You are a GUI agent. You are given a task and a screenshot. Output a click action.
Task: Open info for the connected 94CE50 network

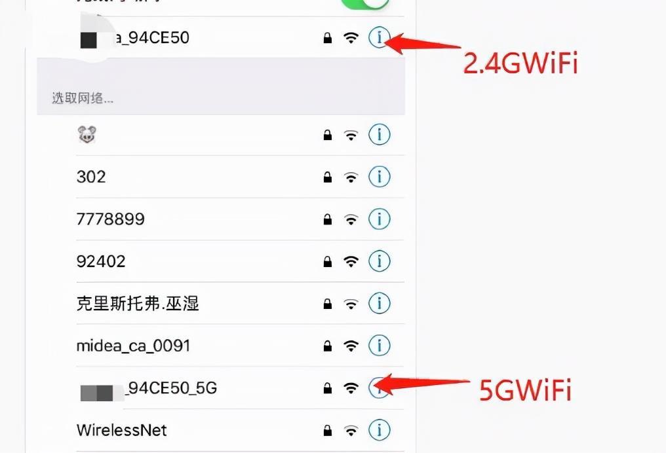click(x=379, y=37)
